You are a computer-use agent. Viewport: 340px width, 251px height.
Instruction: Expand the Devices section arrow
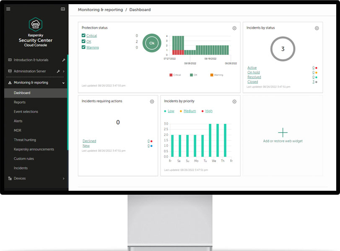(x=64, y=179)
